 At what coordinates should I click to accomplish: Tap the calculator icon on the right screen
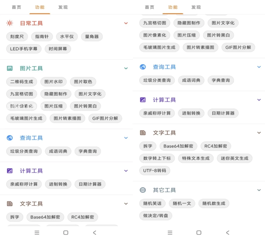[143, 100]
